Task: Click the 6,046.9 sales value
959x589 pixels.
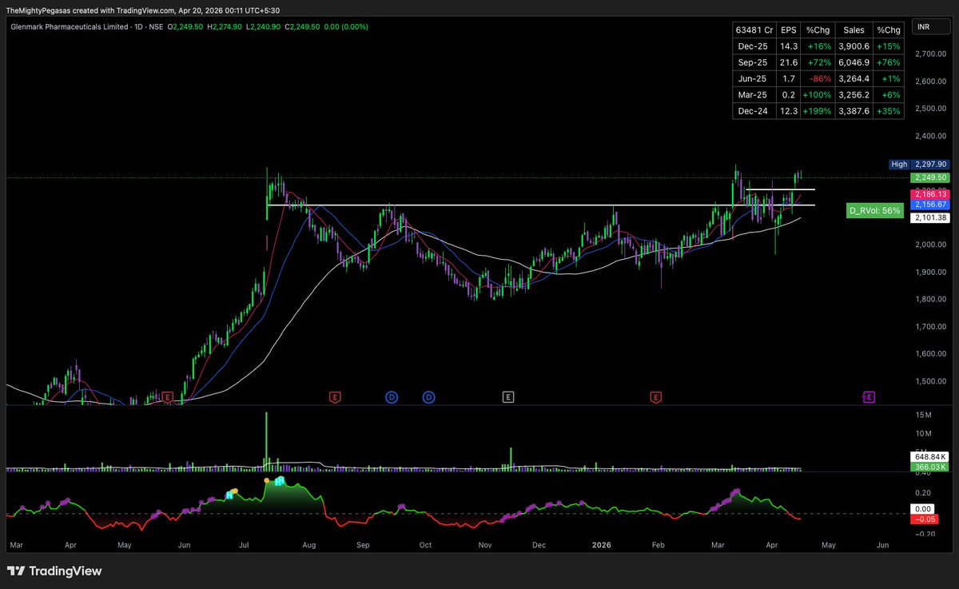Action: pyautogui.click(x=854, y=62)
